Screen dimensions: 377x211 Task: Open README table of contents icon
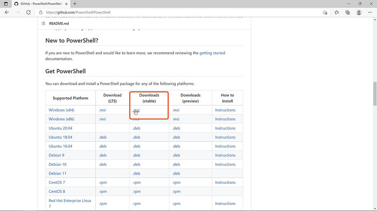tap(43, 23)
